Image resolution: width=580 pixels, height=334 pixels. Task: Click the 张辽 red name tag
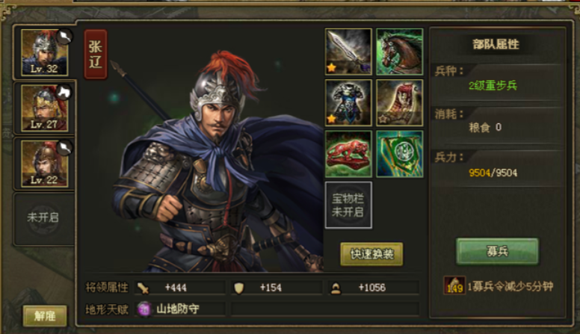click(96, 55)
